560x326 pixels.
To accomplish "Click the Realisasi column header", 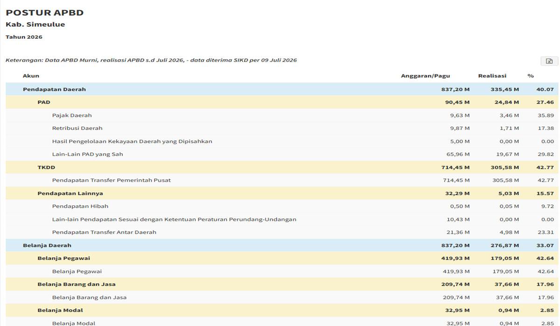I will 492,76.
